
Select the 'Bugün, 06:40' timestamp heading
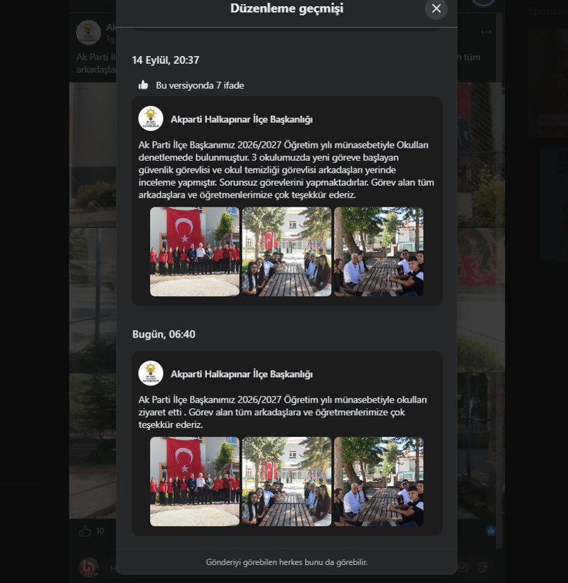(164, 334)
